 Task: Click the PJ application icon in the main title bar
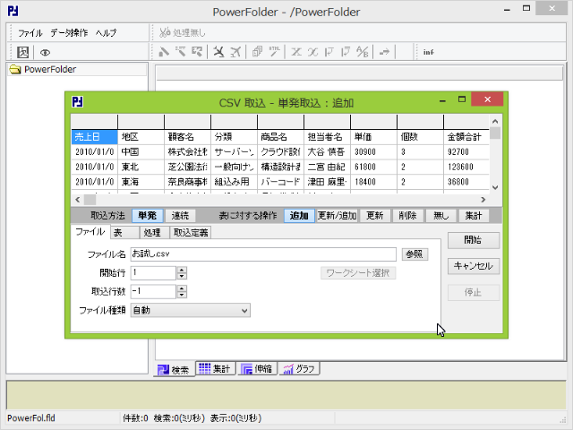tap(13, 11)
